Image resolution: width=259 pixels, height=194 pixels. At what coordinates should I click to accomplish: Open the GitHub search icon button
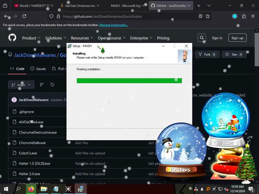[x=202, y=38]
